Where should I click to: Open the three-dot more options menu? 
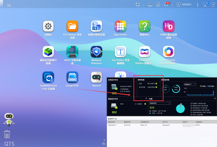(197, 4)
